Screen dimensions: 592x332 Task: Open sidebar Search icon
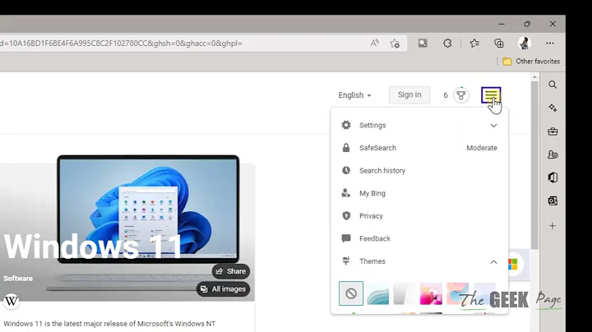tap(553, 85)
